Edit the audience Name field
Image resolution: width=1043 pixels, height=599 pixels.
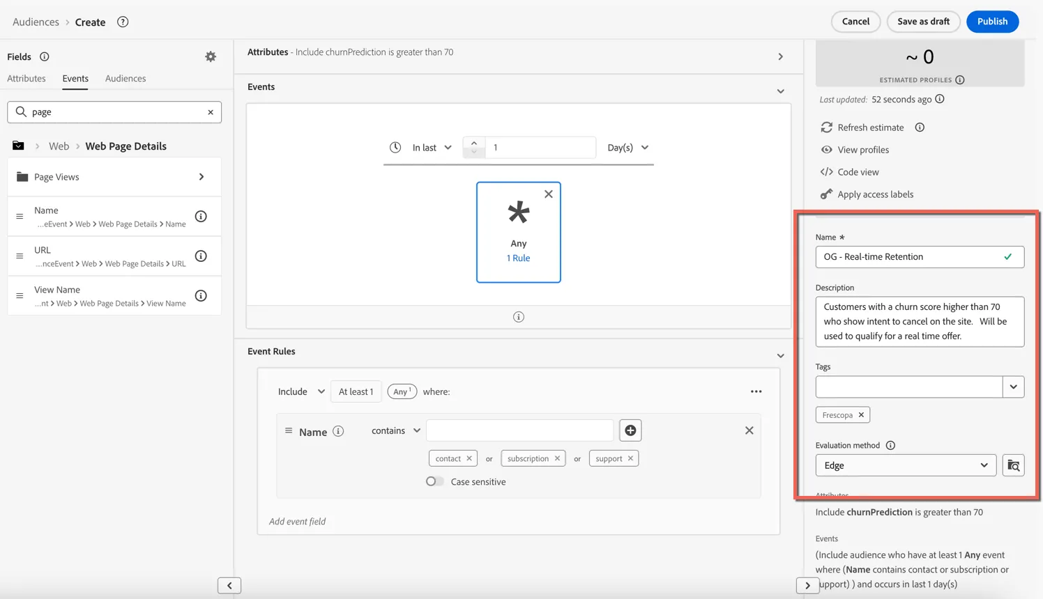click(x=920, y=257)
